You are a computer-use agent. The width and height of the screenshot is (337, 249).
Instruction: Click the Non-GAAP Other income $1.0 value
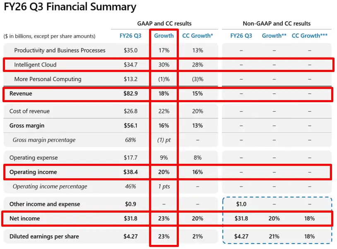[241, 204]
